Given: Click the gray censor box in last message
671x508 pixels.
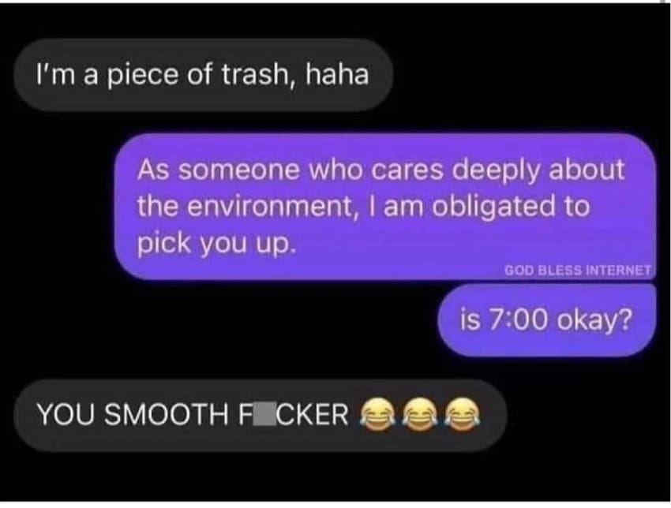Looking at the screenshot, I should pyautogui.click(x=264, y=414).
